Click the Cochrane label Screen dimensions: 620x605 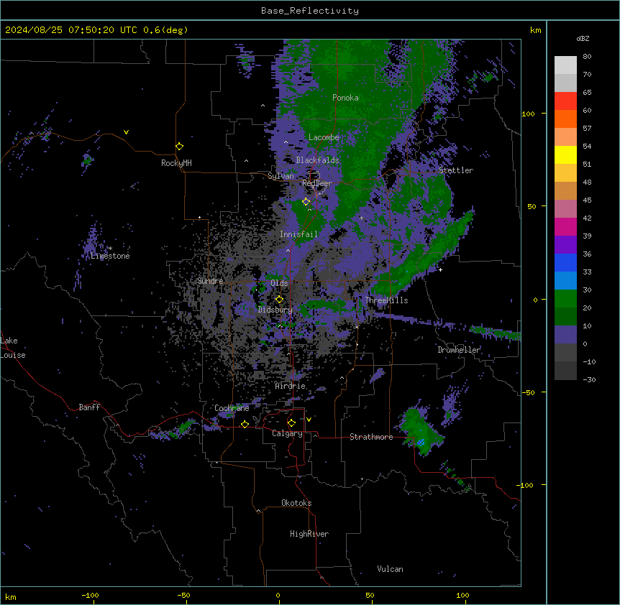232,408
